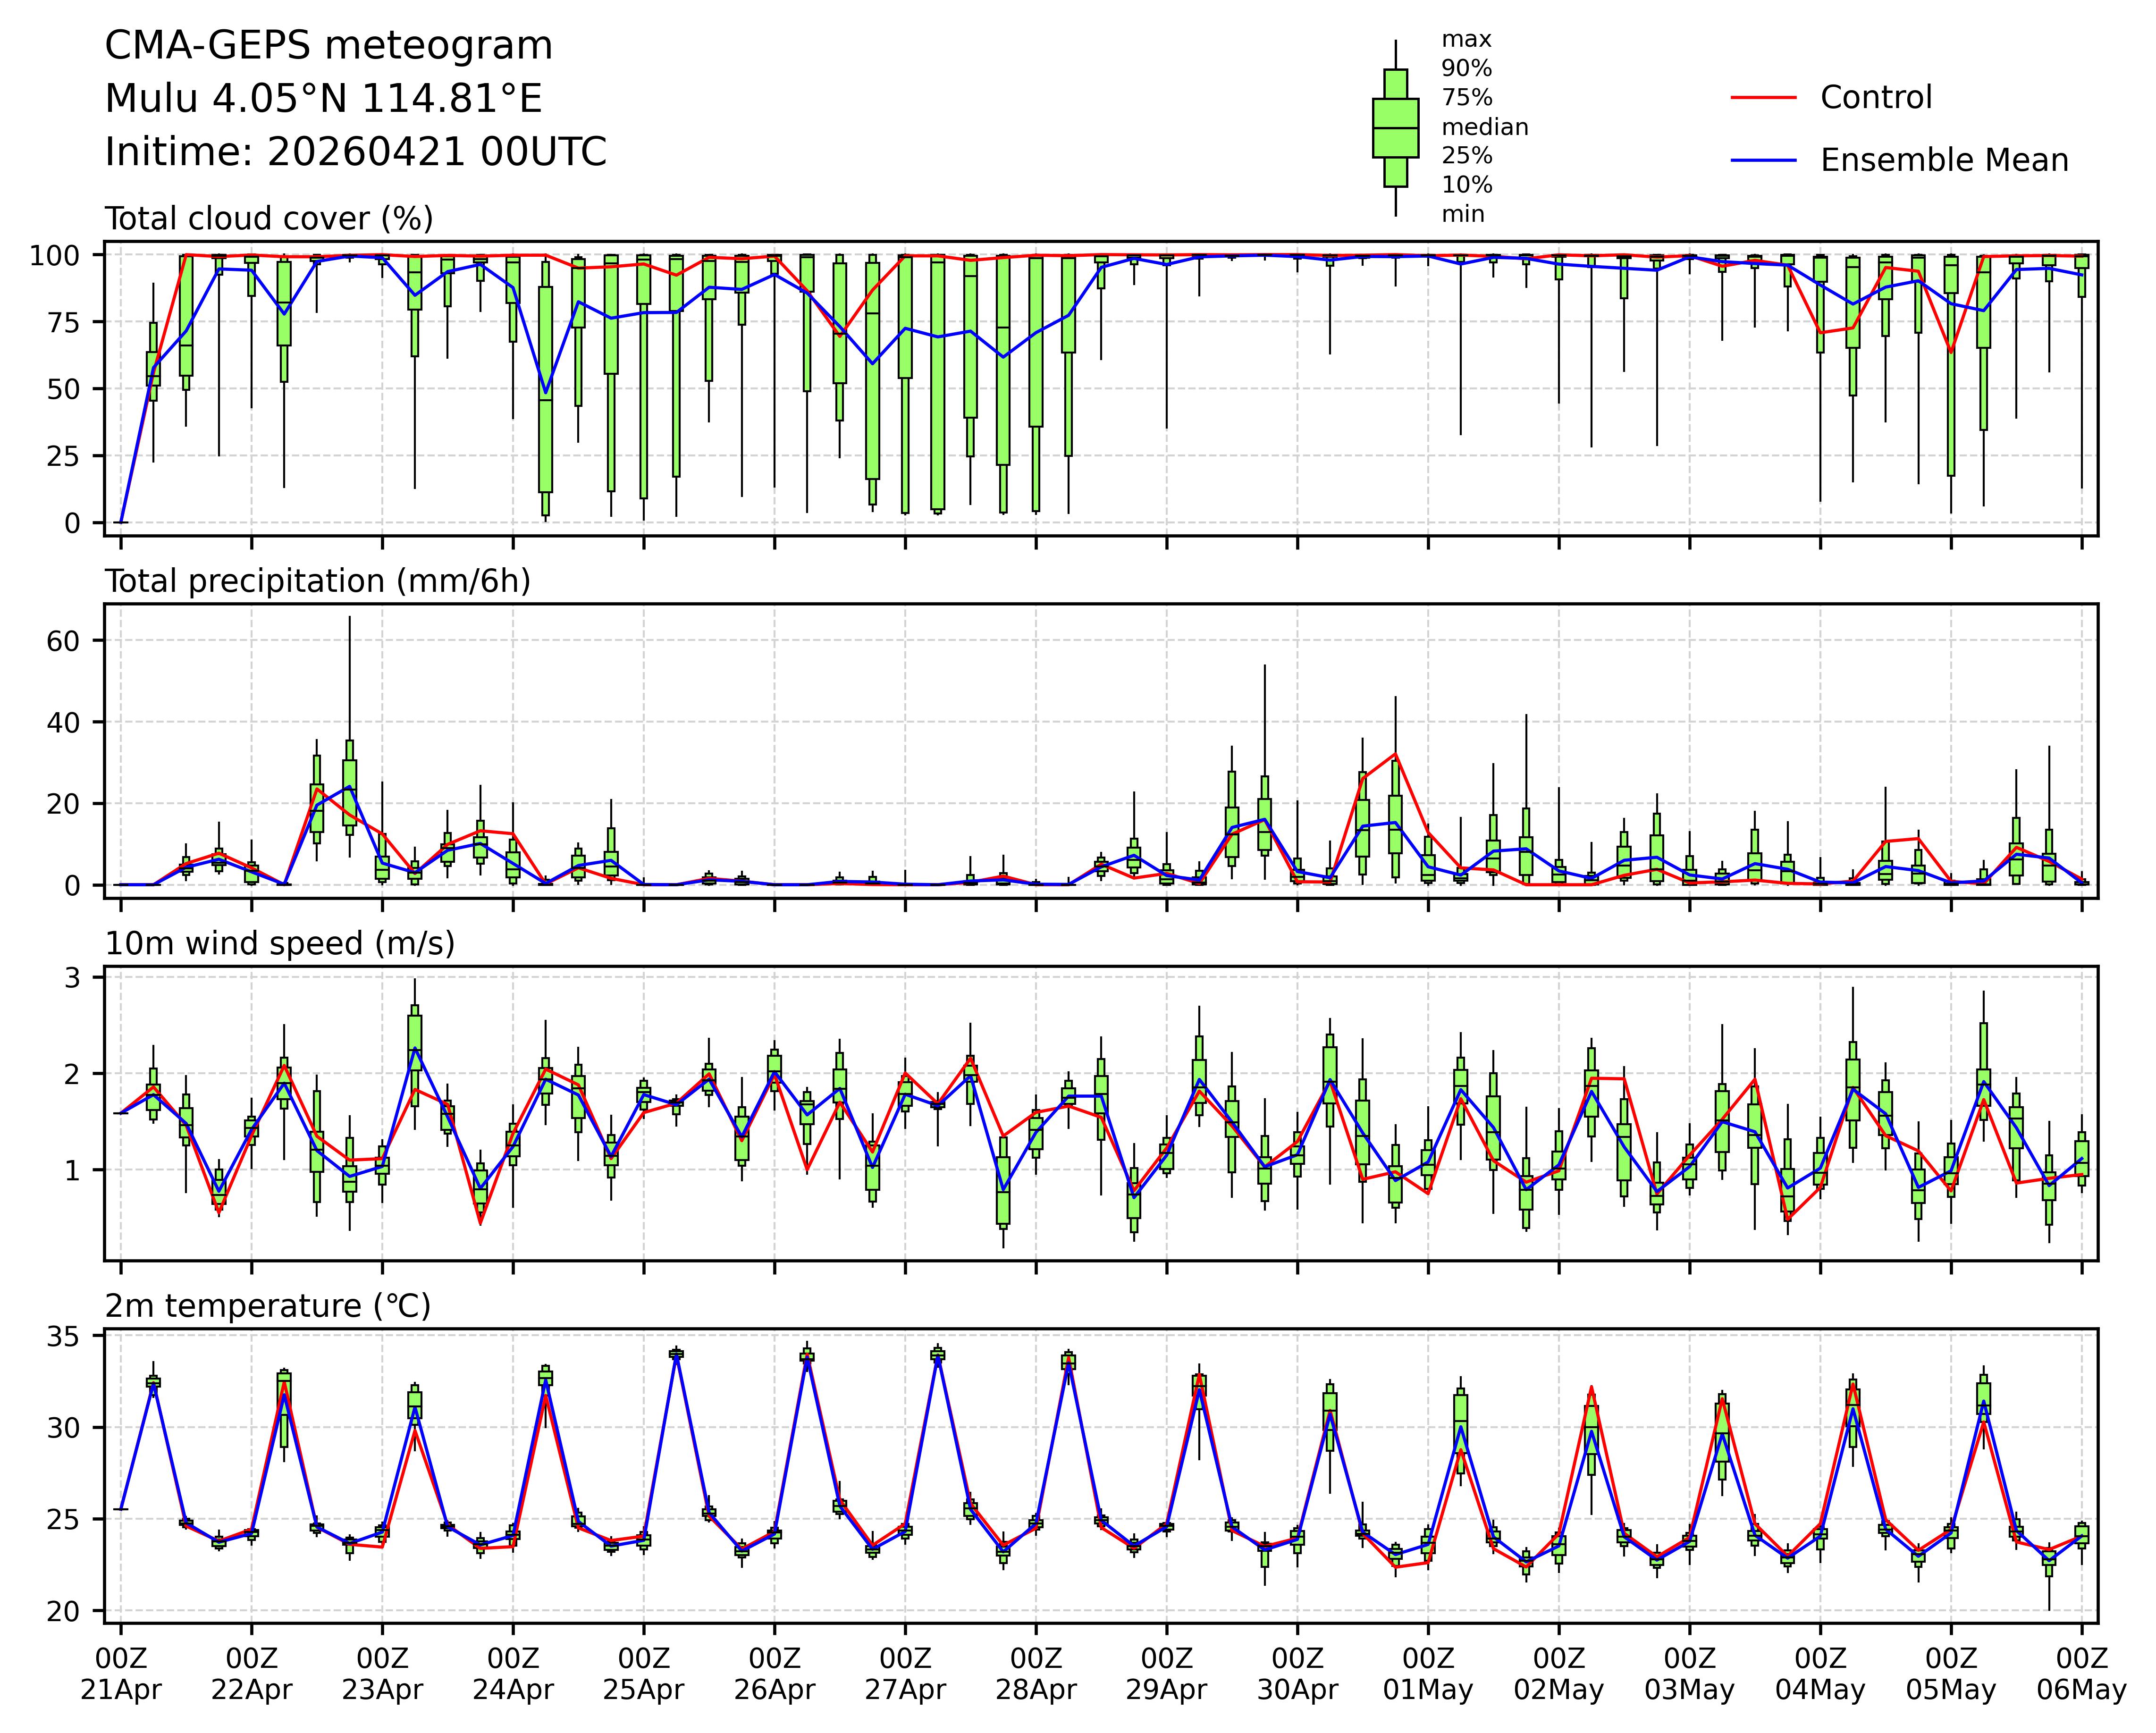The height and width of the screenshot is (1733, 2156).
Task: Click the '60' tick on the precipitation axis
Action: (x=62, y=641)
